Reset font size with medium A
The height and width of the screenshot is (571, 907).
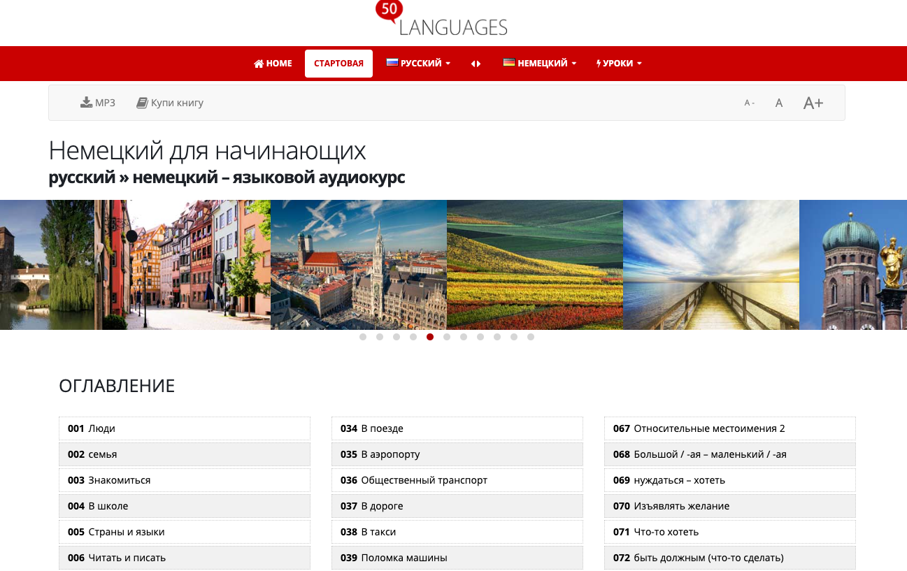779,103
